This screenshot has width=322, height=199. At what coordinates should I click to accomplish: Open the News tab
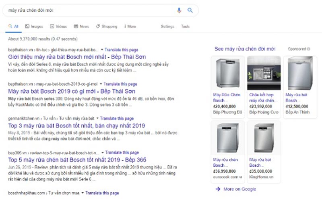click(x=82, y=26)
